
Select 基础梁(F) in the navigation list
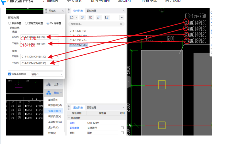[x=53, y=100]
